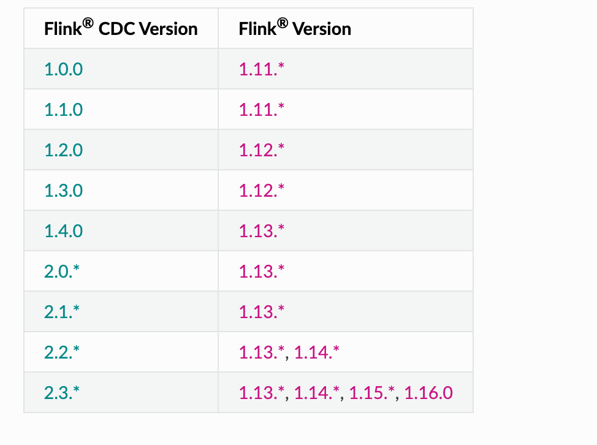Click the 2.3.* CDC version link
This screenshot has height=445, width=597.
click(62, 392)
